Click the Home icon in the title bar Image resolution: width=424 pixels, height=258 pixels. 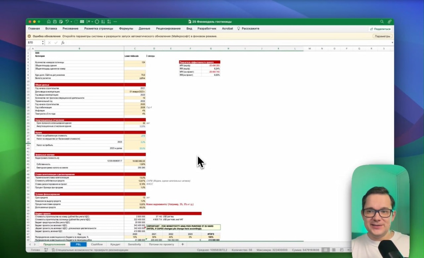tap(49, 22)
